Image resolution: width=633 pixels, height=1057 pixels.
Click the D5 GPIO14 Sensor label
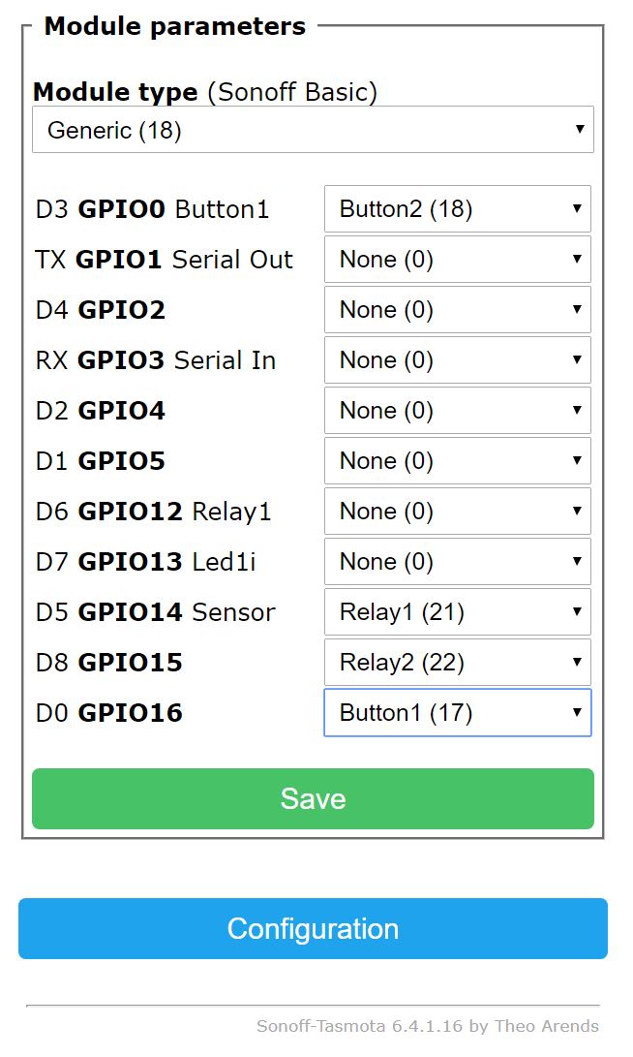coord(155,612)
